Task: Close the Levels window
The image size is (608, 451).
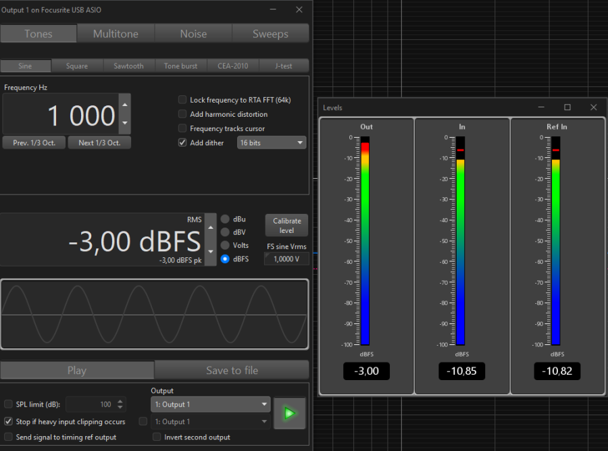Action: (593, 107)
